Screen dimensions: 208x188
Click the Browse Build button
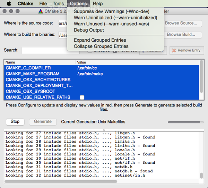tap(183, 35)
